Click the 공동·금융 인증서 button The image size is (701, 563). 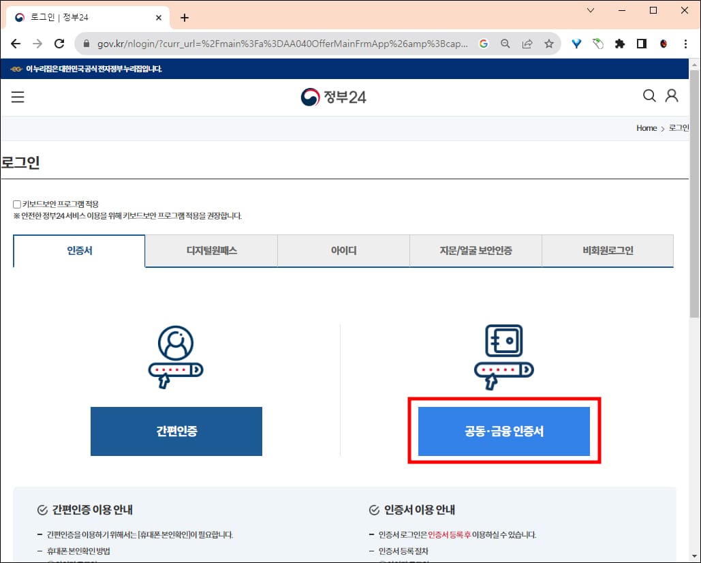point(503,431)
